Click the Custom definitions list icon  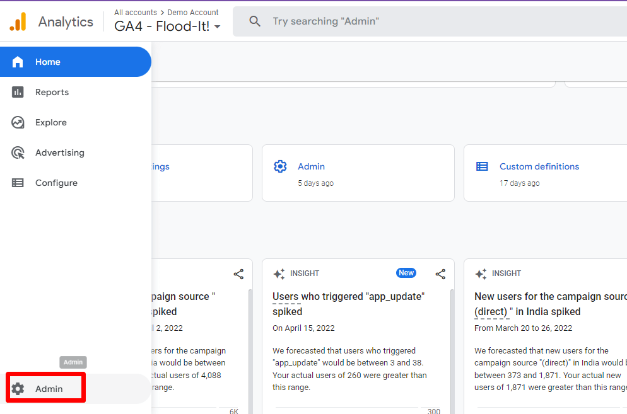coord(482,166)
